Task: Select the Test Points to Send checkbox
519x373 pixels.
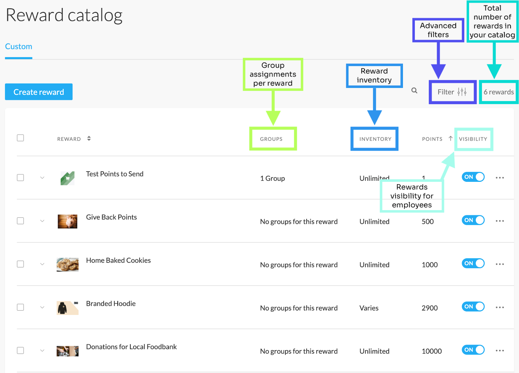Action: point(20,178)
